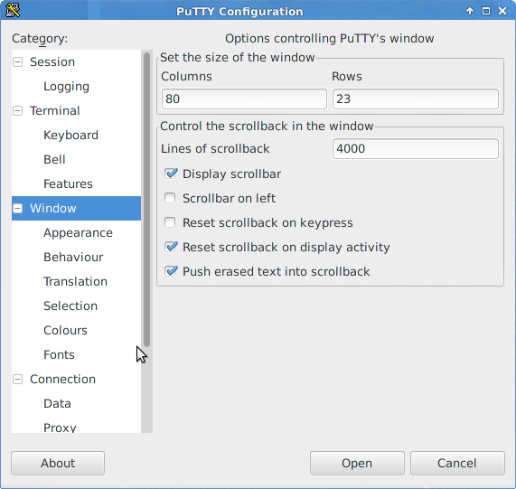Click the Columns input field
516x489 pixels.
244,99
